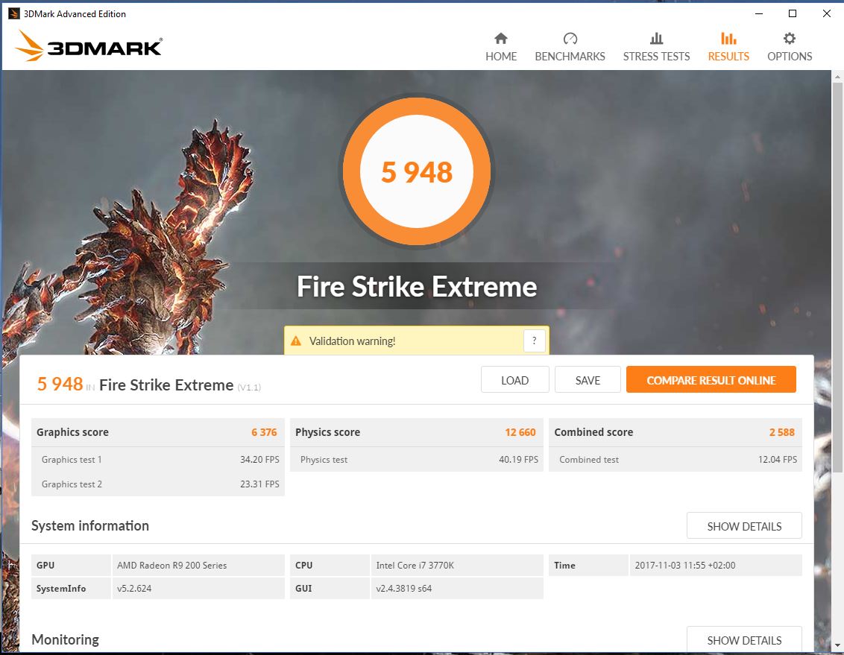The height and width of the screenshot is (655, 844).
Task: Click the time value 2017-11-03 11:55
Action: point(684,565)
